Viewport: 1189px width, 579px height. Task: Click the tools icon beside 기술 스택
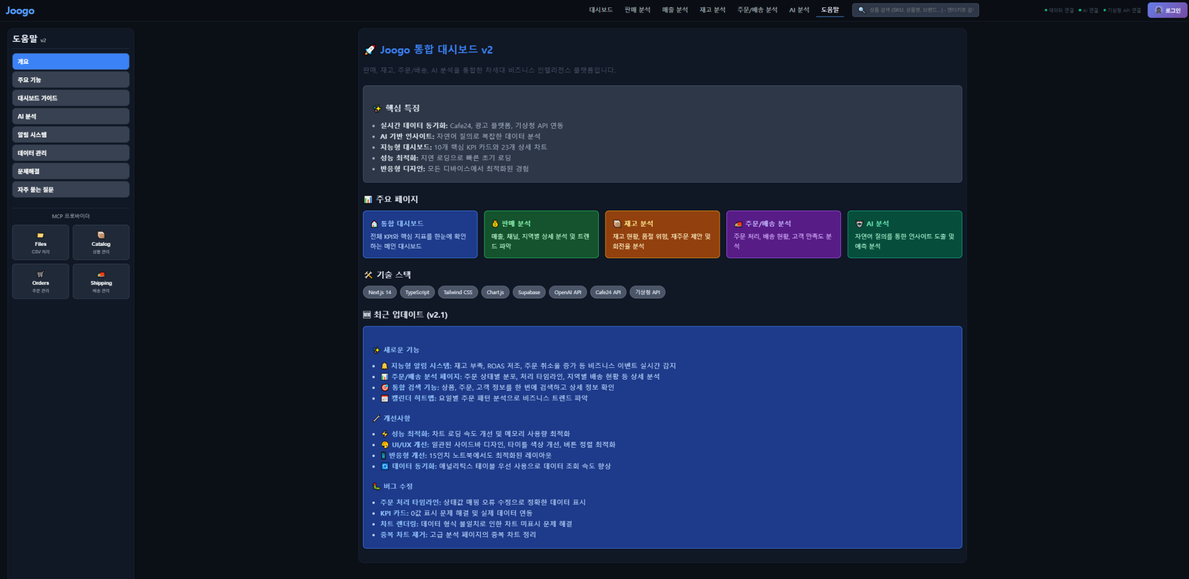pos(368,275)
